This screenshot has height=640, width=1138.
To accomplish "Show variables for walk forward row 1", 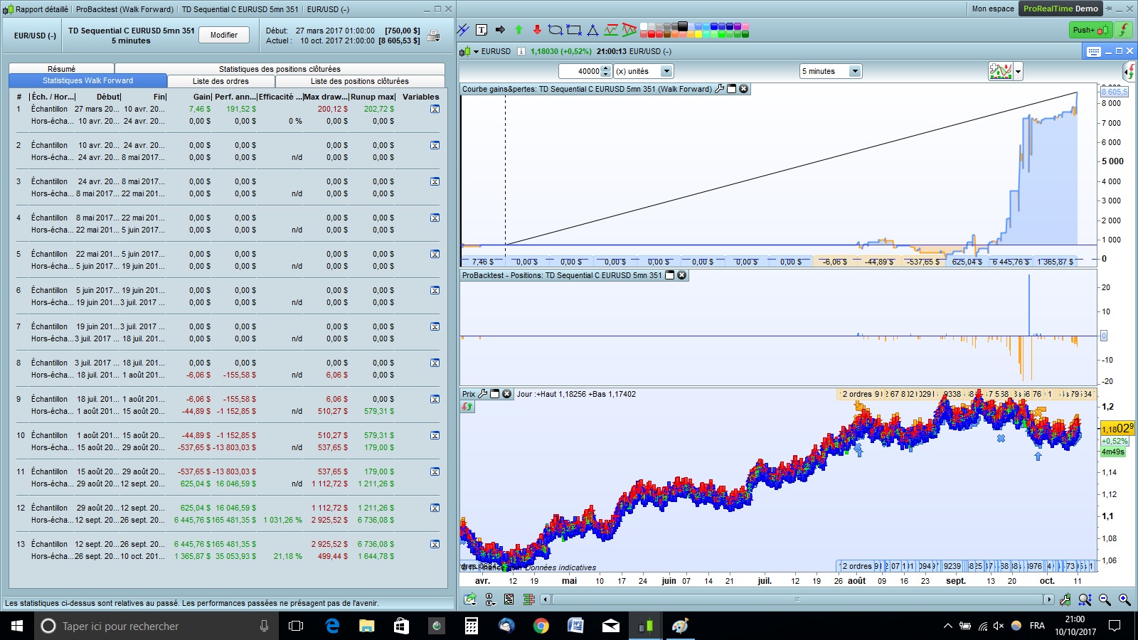I will [x=435, y=110].
